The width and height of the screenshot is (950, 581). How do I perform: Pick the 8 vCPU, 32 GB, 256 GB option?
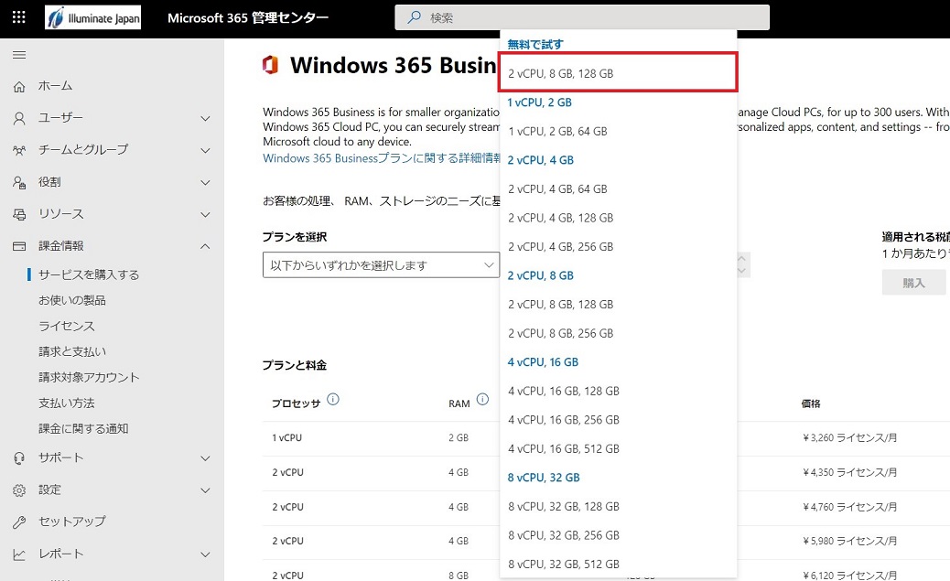618,535
